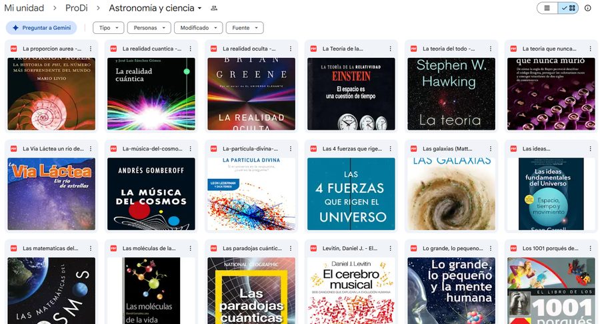Open Vía Láctea cover thumbnail
Viewport: 600px width, 324px height.
(51, 194)
